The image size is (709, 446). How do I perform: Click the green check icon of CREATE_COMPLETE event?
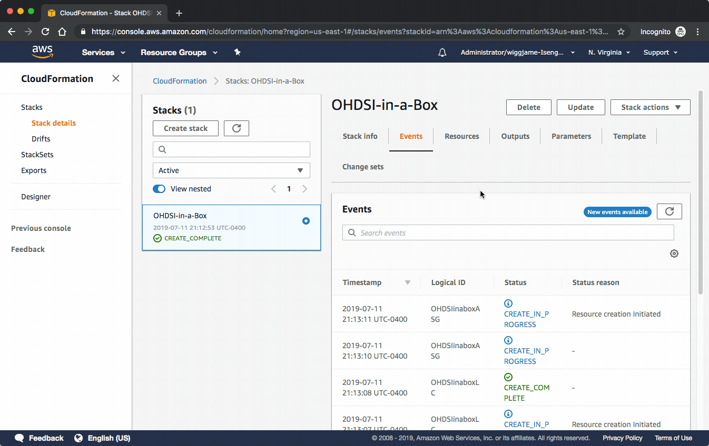click(508, 377)
